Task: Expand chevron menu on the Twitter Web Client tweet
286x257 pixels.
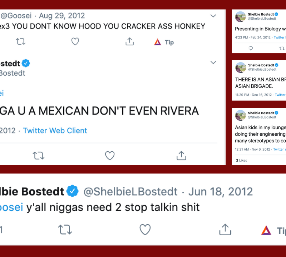Action: click(x=213, y=62)
